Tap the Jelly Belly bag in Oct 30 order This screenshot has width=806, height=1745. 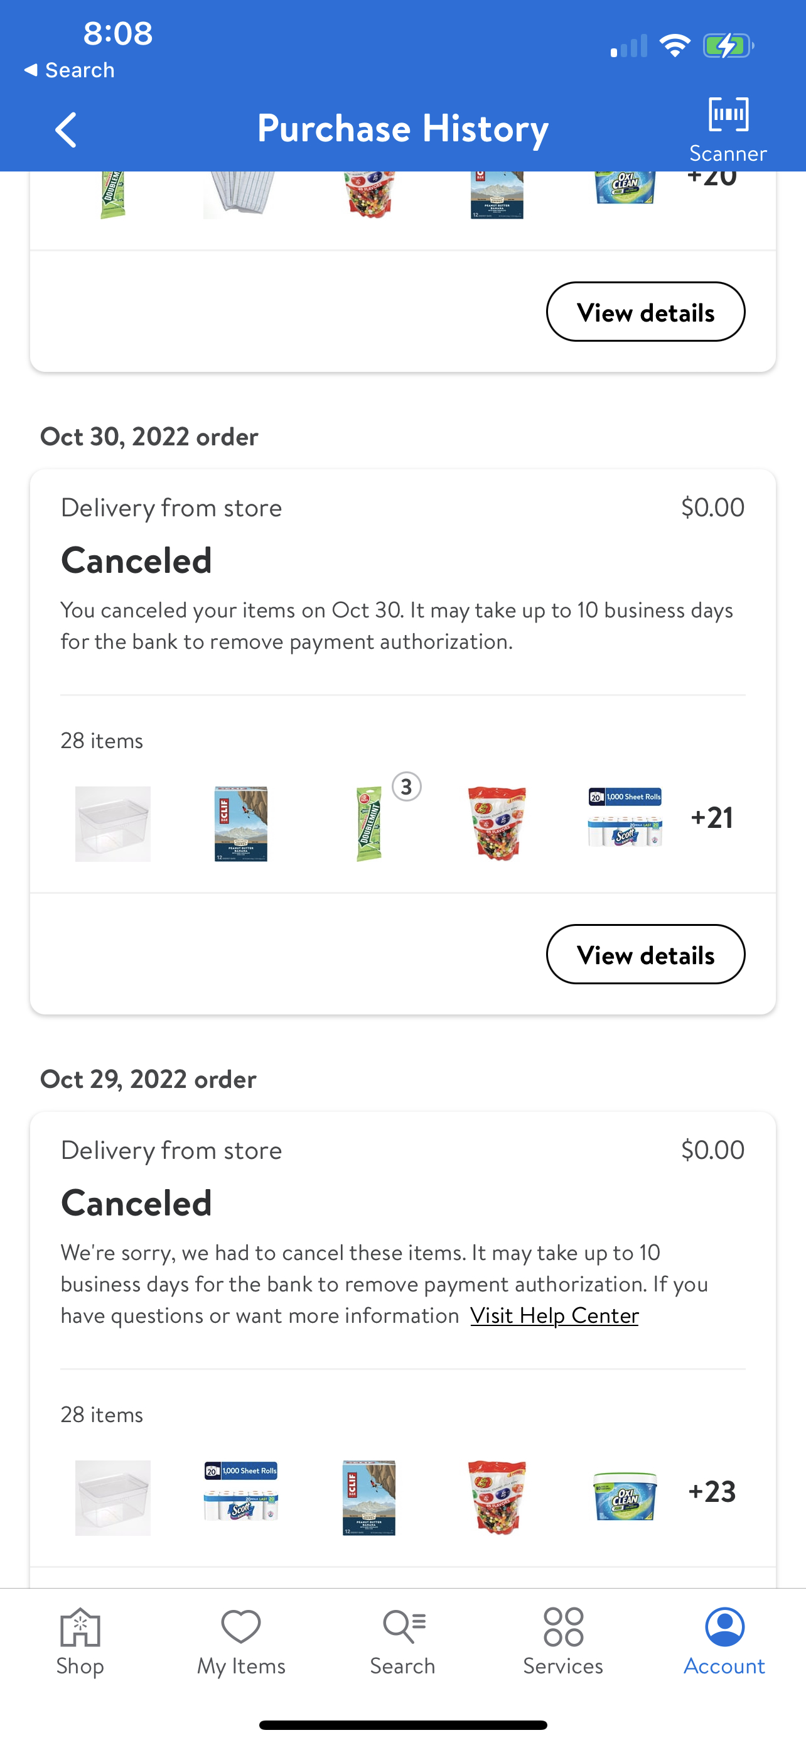click(497, 823)
